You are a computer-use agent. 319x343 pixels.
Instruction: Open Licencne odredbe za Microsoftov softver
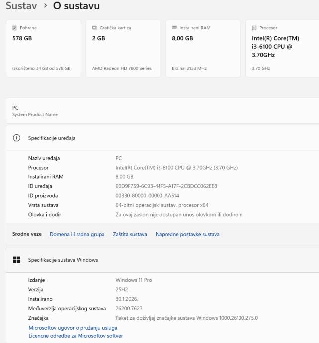(x=76, y=336)
